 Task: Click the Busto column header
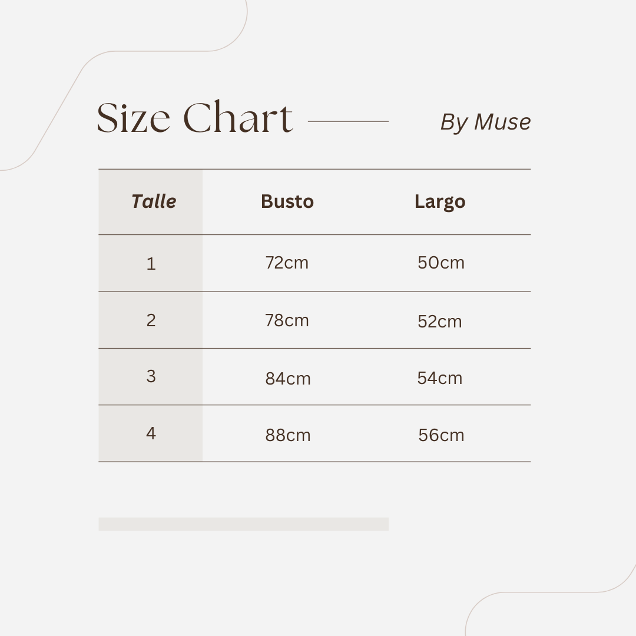tap(287, 201)
